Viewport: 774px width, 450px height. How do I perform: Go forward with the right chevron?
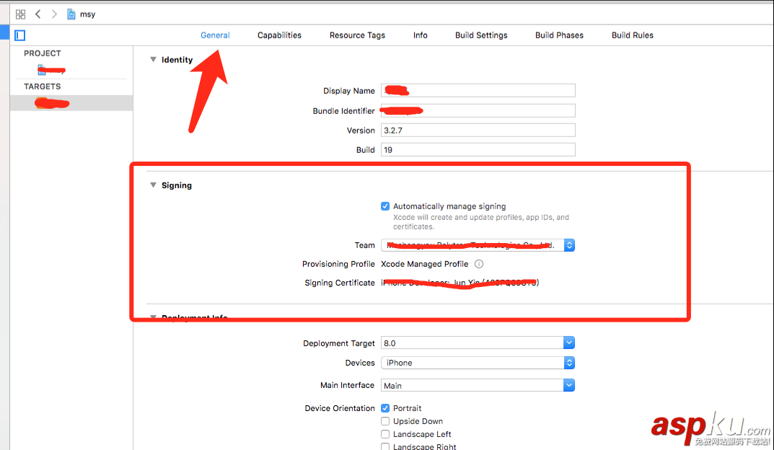[54, 14]
